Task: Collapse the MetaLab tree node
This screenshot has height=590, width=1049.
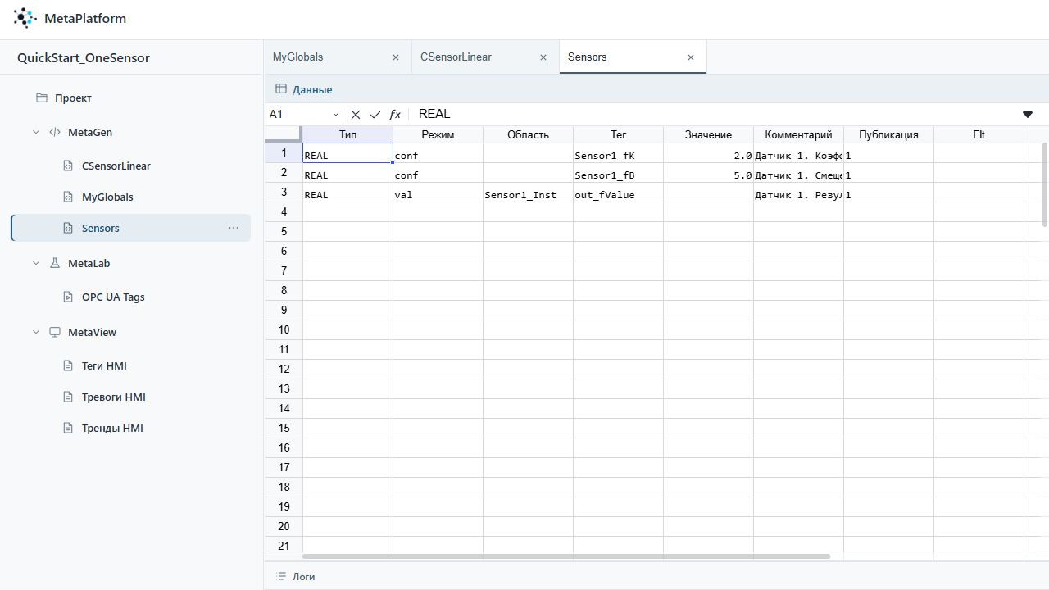Action: [x=36, y=263]
